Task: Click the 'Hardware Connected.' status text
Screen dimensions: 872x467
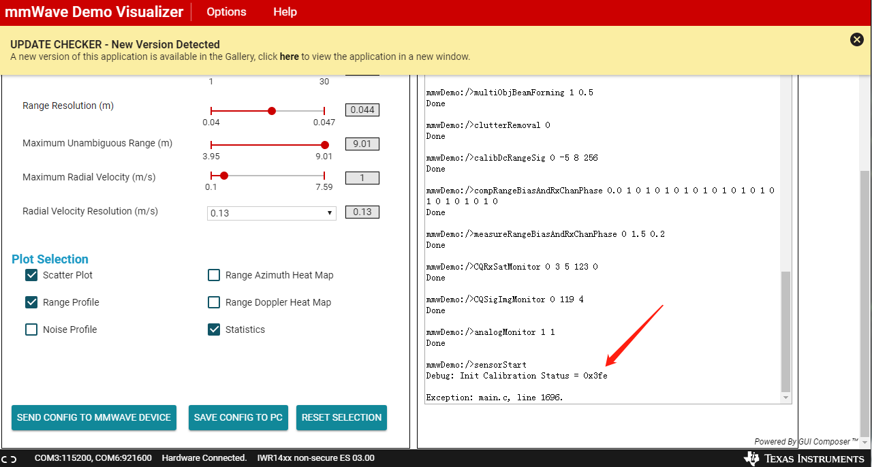Action: [x=204, y=458]
